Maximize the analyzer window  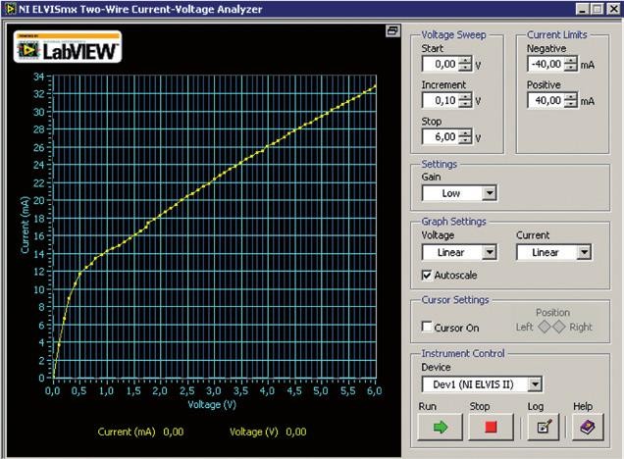pyautogui.click(x=597, y=9)
